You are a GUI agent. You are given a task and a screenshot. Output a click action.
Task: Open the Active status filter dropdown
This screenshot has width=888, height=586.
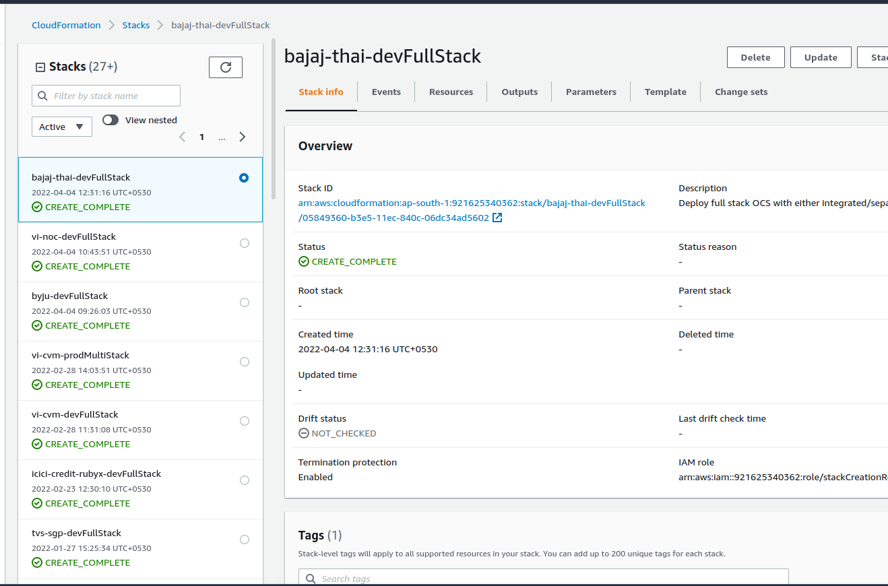click(62, 127)
